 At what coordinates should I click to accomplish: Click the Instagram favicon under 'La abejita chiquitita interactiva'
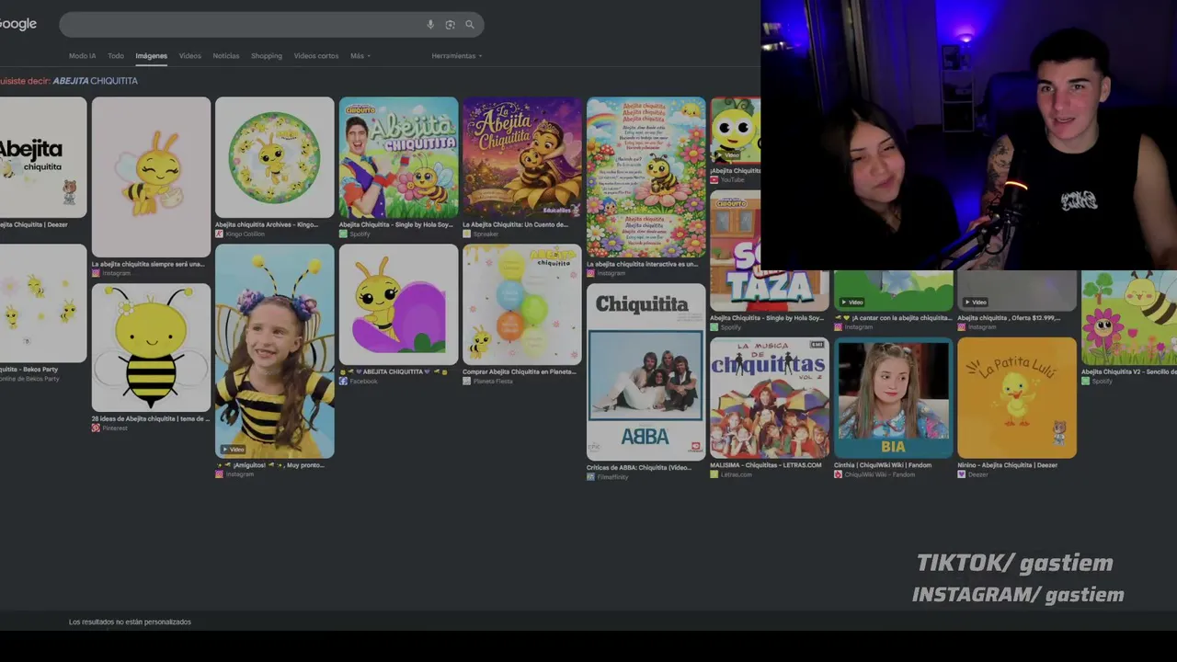(590, 273)
